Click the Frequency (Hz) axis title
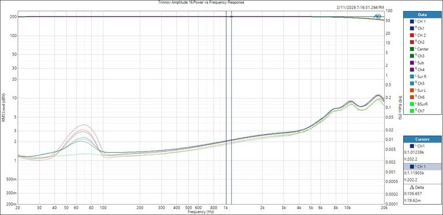 pyautogui.click(x=201, y=211)
